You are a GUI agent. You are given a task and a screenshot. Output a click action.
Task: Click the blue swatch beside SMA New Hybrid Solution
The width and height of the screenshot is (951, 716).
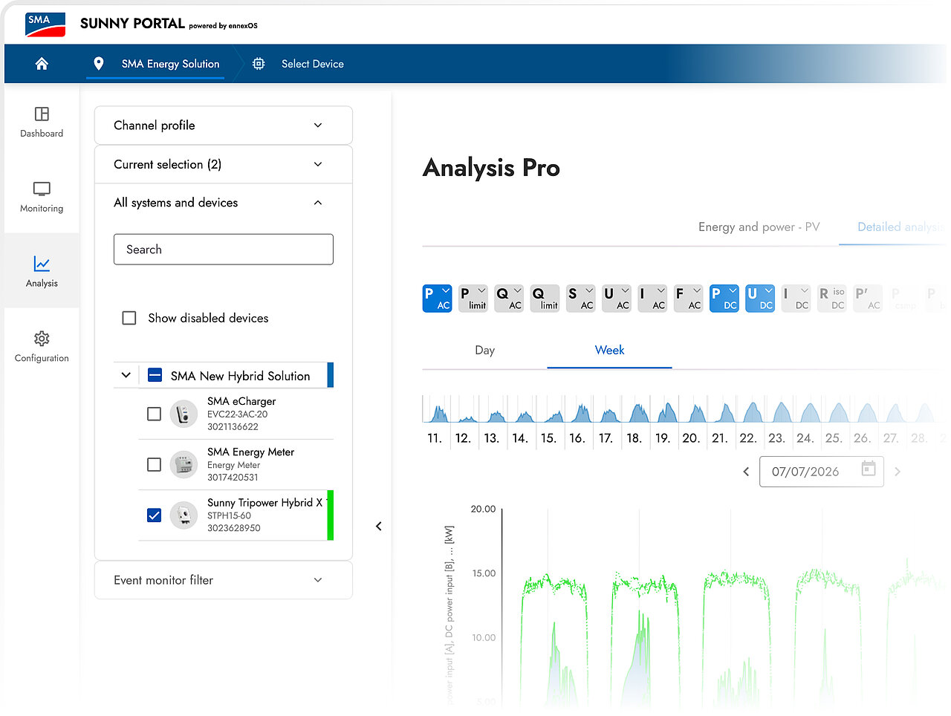pos(331,375)
